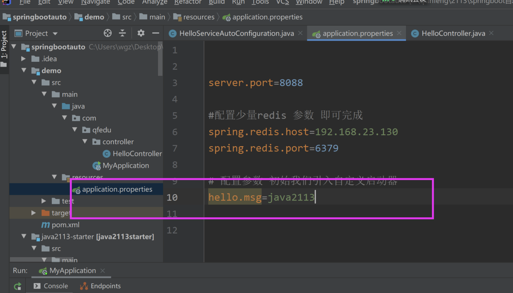
Task: Click line number 3 in gutter
Action: (x=175, y=83)
